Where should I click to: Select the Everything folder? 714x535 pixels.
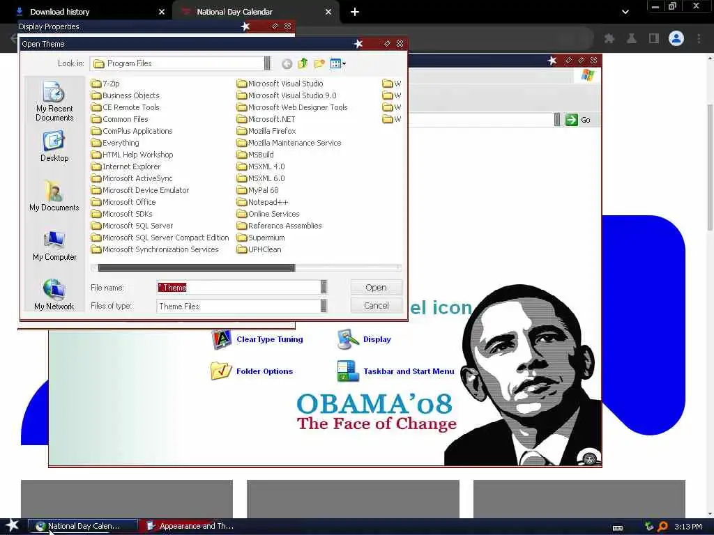tap(115, 143)
